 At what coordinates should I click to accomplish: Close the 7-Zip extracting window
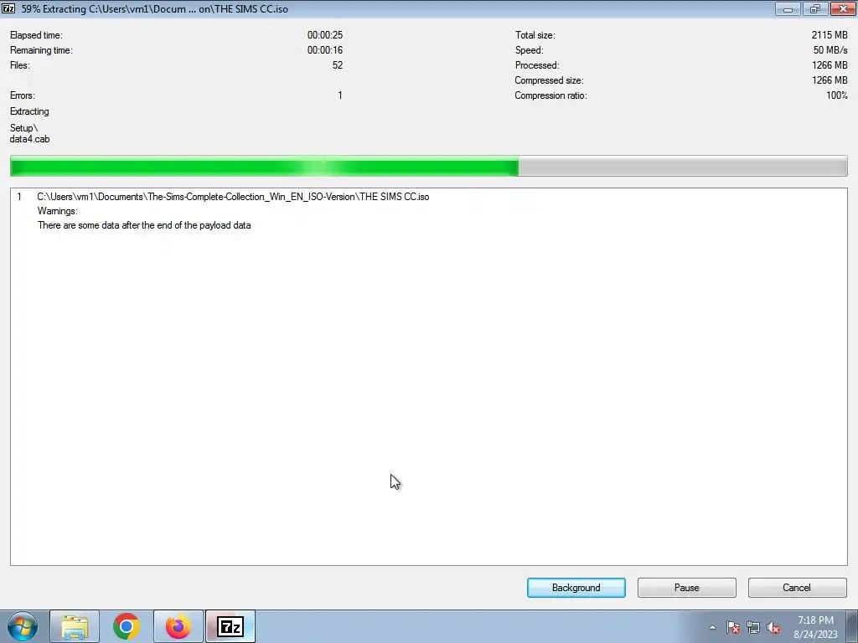click(x=843, y=8)
